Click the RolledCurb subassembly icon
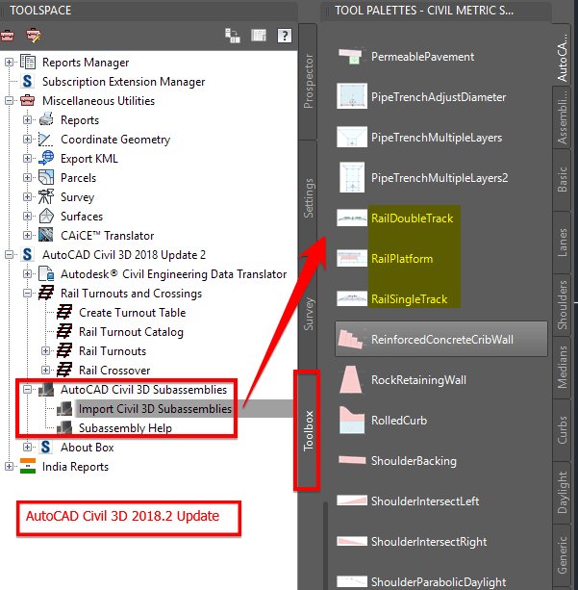The height and width of the screenshot is (590, 578). 352,420
